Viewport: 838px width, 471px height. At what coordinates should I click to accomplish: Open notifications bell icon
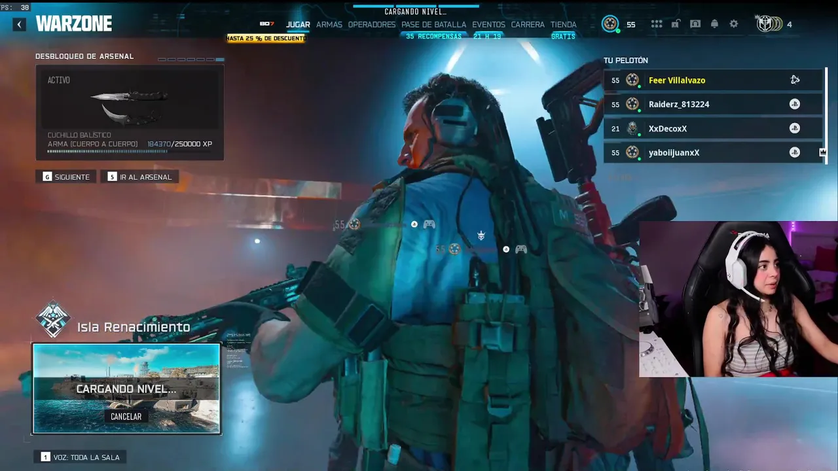click(714, 24)
